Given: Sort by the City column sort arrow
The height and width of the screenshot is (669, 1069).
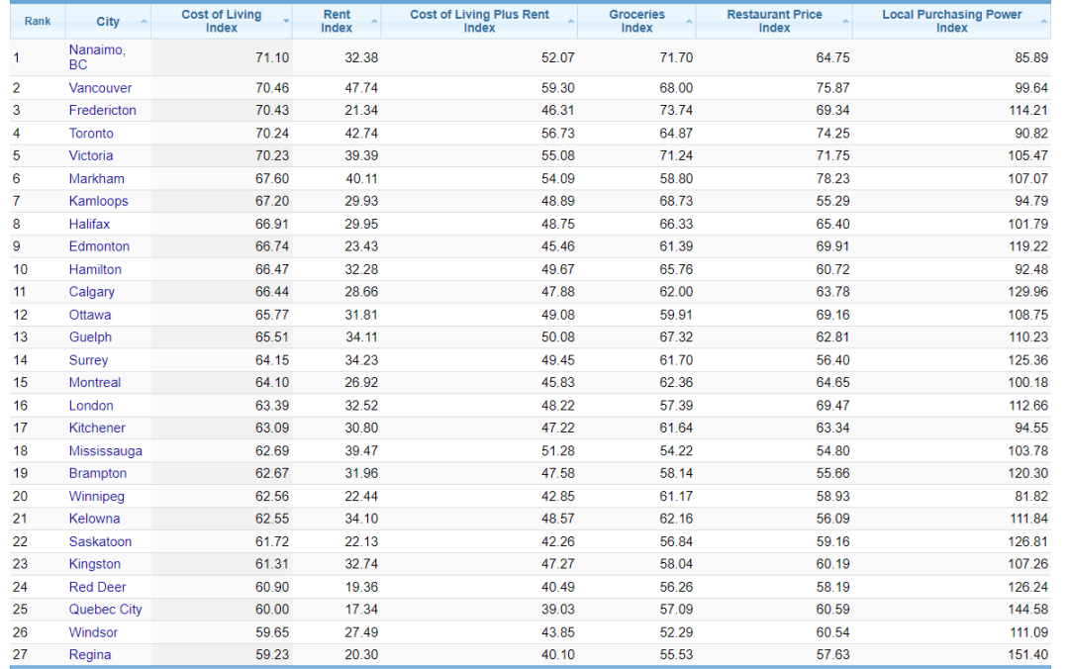Looking at the screenshot, I should click(x=144, y=22).
